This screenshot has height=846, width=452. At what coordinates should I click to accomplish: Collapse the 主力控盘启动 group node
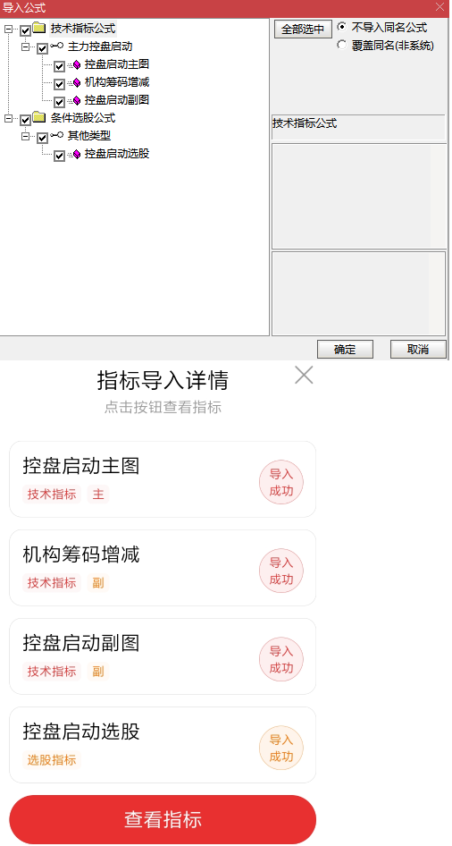25,47
